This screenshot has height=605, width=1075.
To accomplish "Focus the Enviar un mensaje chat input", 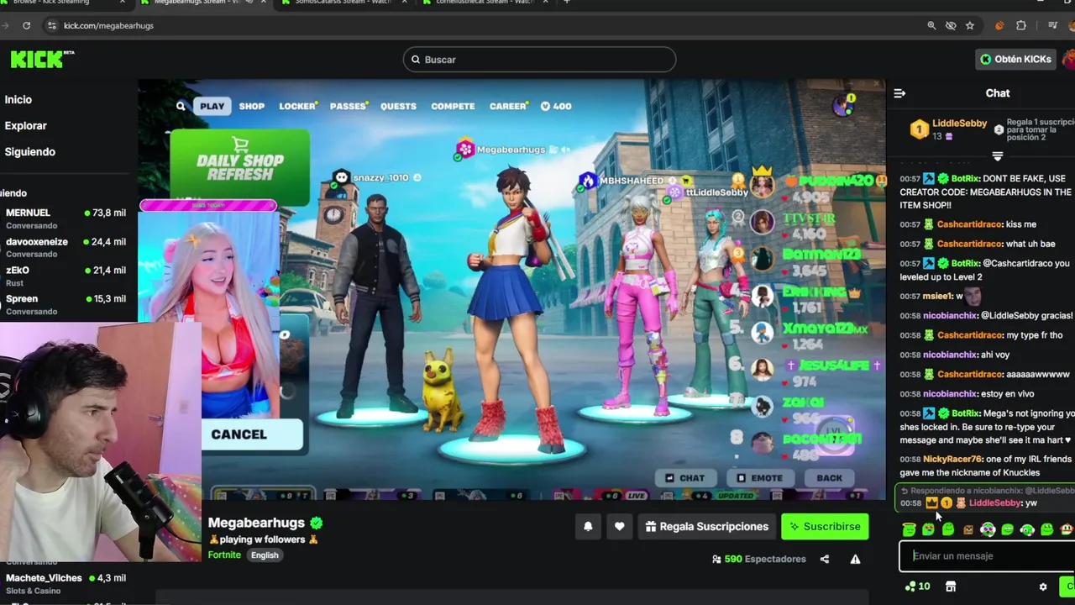I will pyautogui.click(x=988, y=555).
